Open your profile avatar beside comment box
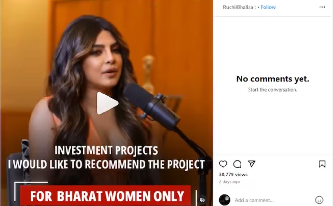This screenshot has width=333, height=206. point(224,200)
